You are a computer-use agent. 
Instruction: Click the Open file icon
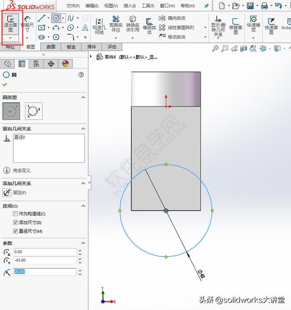point(236,5)
